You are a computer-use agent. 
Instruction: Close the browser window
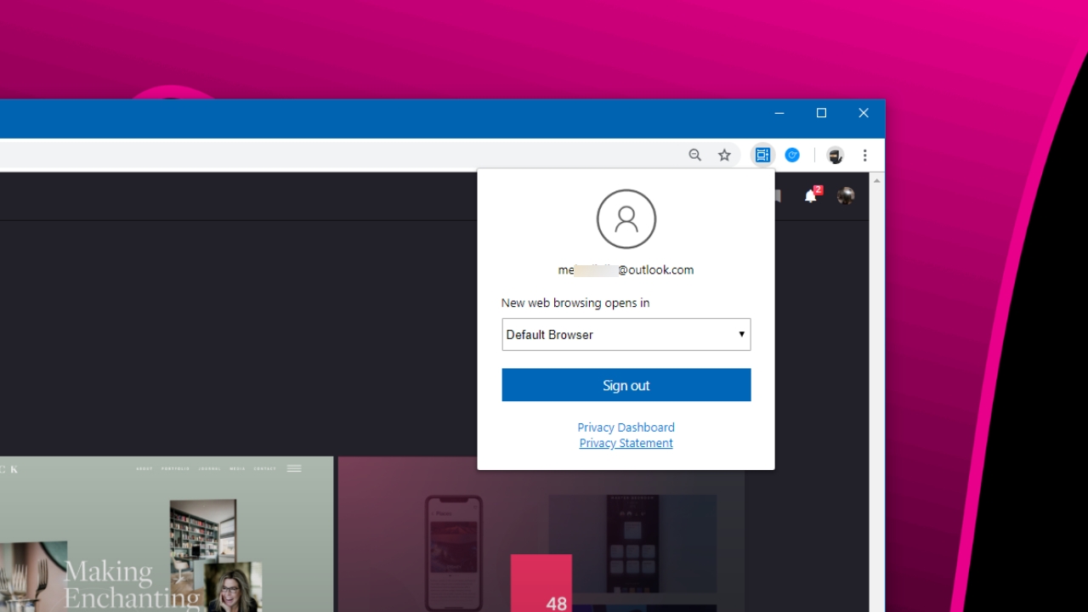coord(864,113)
